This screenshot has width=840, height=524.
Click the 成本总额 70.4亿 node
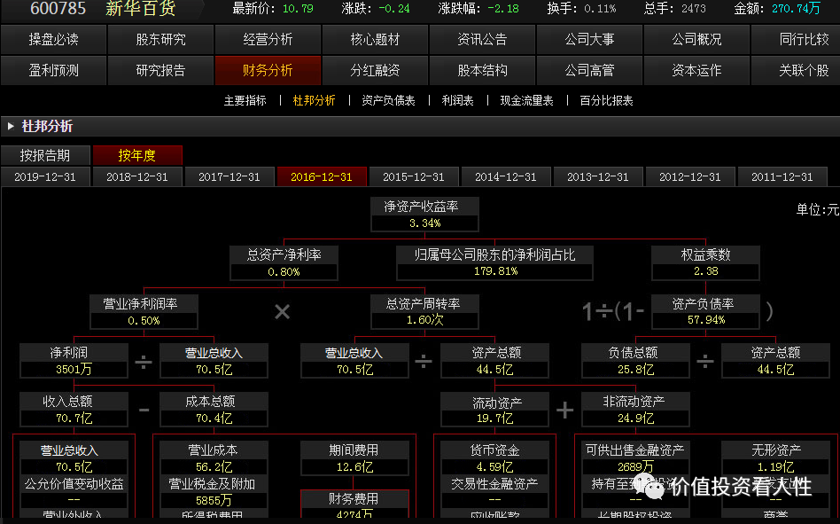[214, 410]
